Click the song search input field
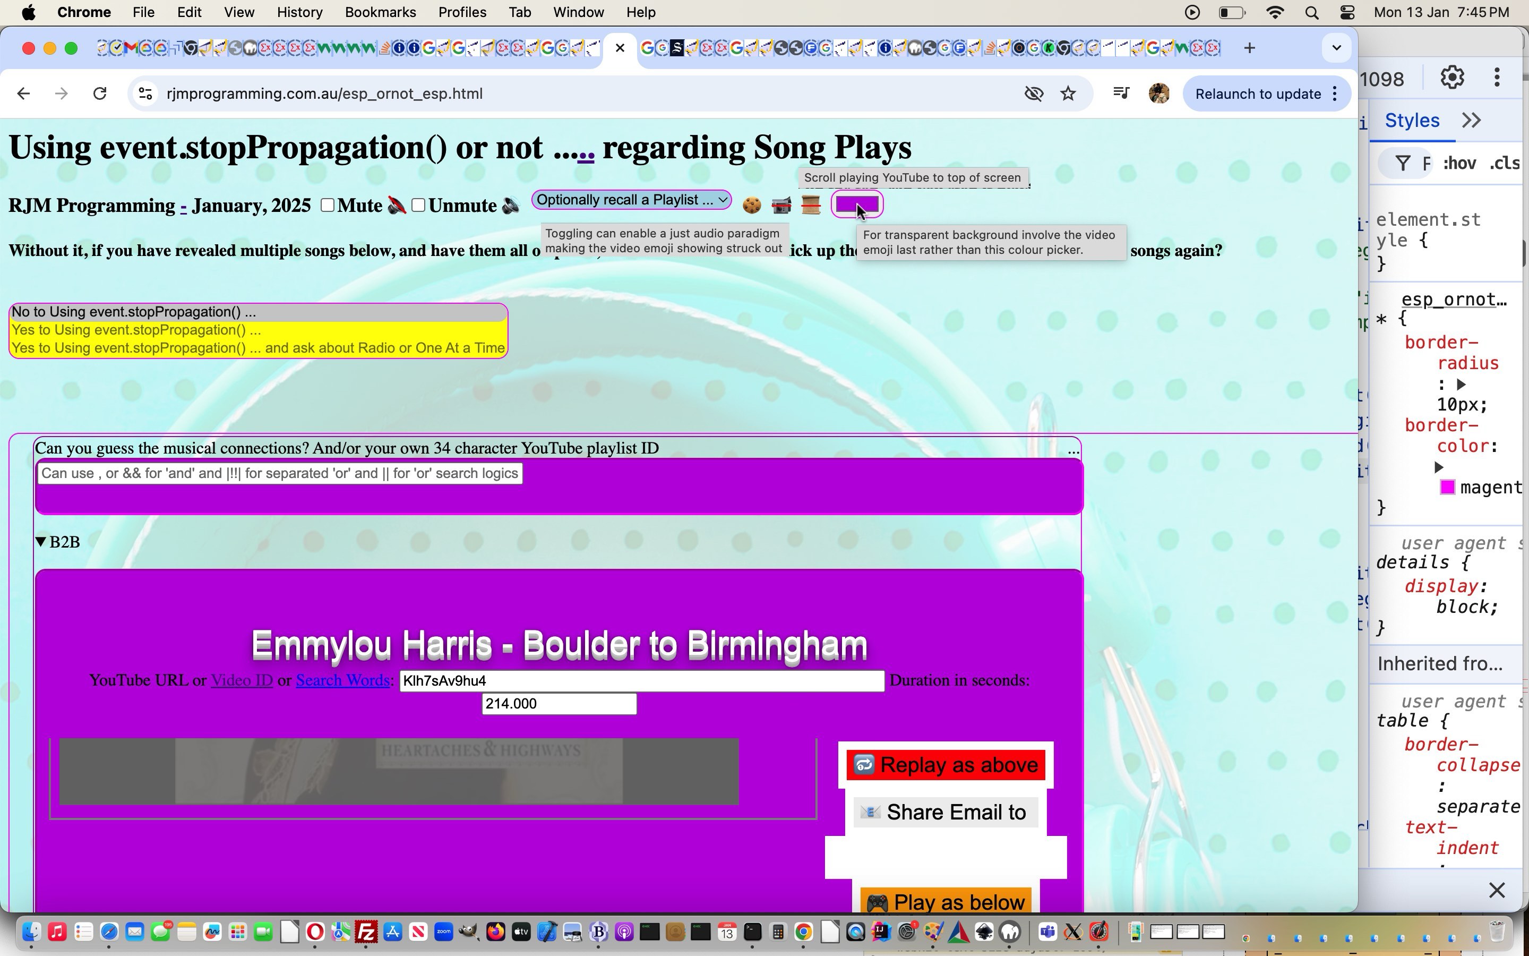Image resolution: width=1529 pixels, height=956 pixels. pyautogui.click(x=280, y=473)
